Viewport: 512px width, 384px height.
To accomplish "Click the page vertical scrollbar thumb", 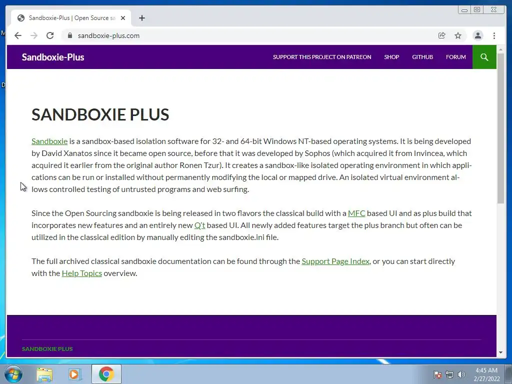I will [x=500, y=128].
